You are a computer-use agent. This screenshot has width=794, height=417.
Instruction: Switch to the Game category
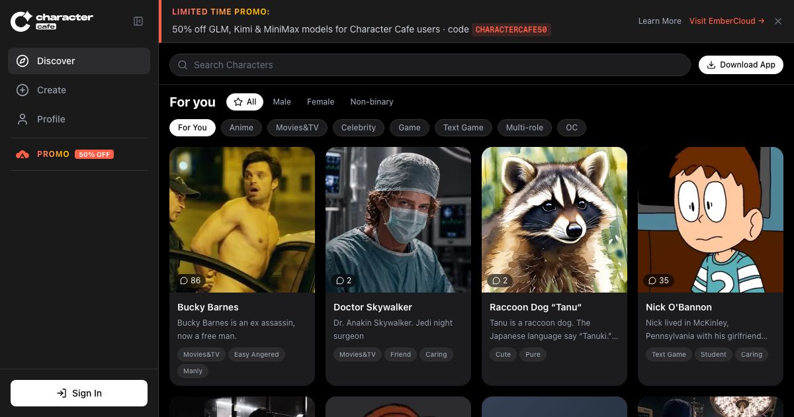(x=410, y=128)
